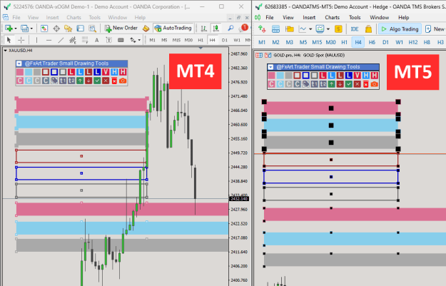This screenshot has height=286, width=446.
Task: Open the Help menu in MT5
Action: tap(403, 18)
